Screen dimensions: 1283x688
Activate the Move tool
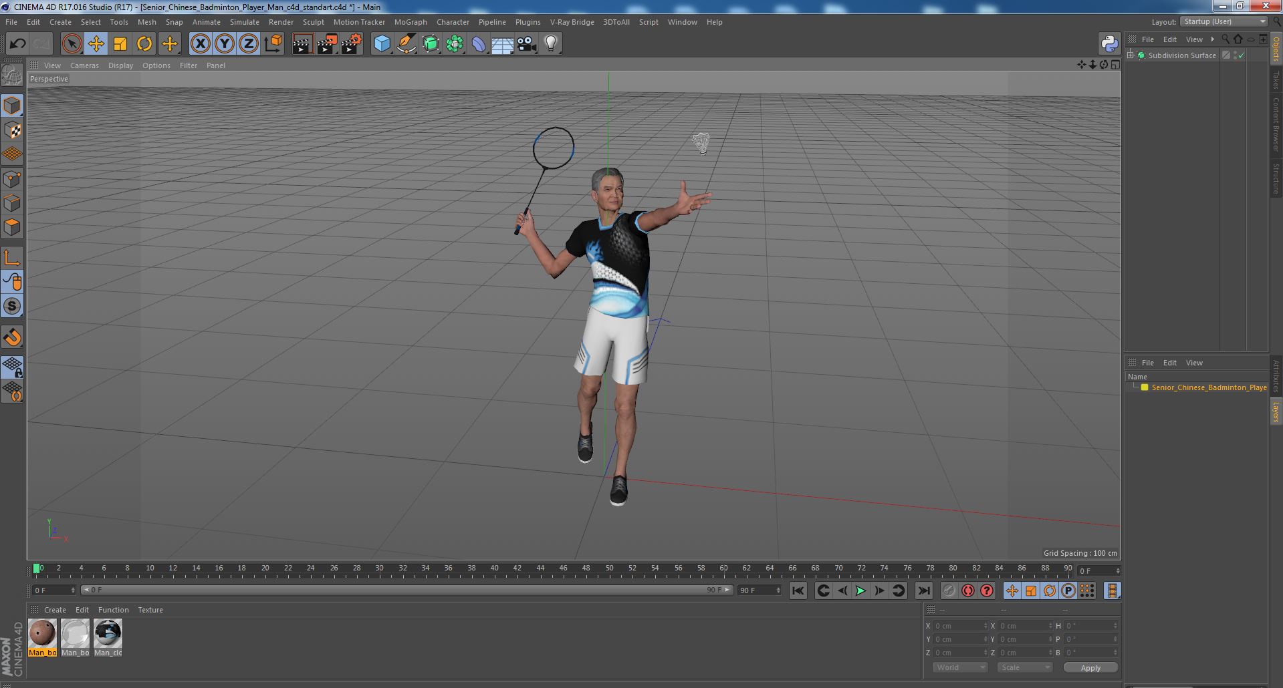96,44
